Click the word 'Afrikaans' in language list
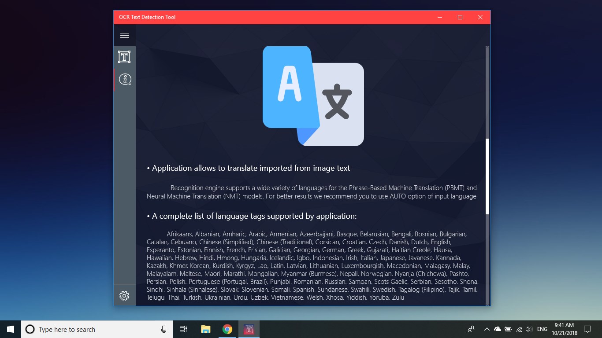Image resolution: width=602 pixels, height=338 pixels. click(179, 234)
